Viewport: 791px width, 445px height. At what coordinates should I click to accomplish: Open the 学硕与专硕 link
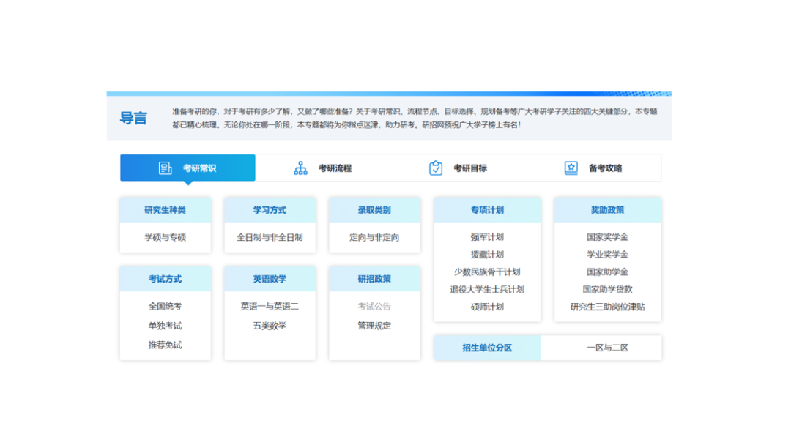(x=165, y=238)
